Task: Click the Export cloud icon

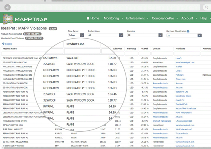Action: tap(3, 44)
